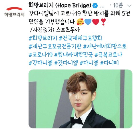
Task: Open hashtag #다니티
Action: click(109, 63)
